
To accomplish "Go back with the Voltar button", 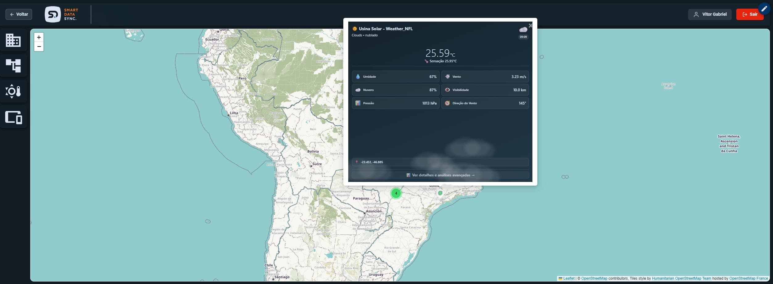I will (x=19, y=14).
